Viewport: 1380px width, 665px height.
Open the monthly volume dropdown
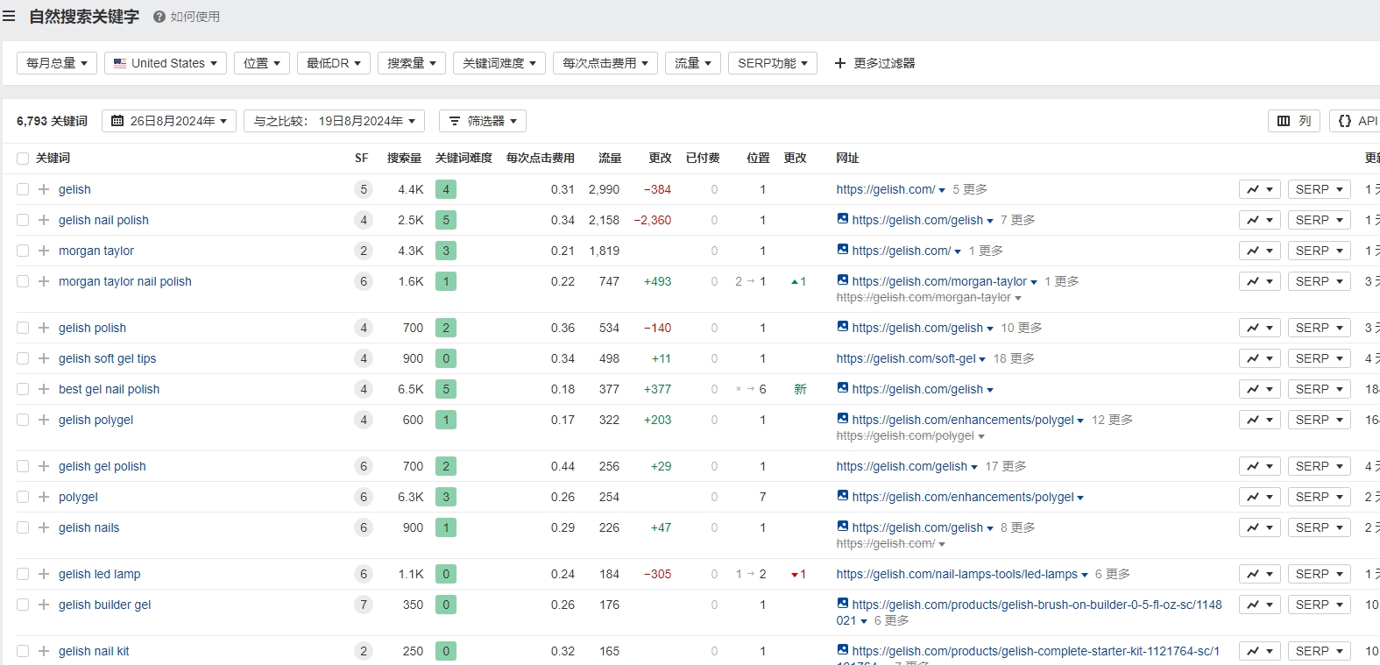pos(57,63)
